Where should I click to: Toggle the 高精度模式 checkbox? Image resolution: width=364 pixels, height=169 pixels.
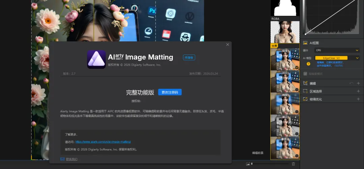tap(305, 74)
